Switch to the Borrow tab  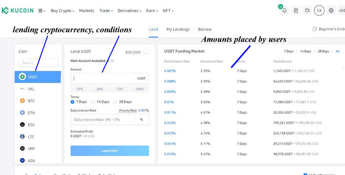point(205,29)
